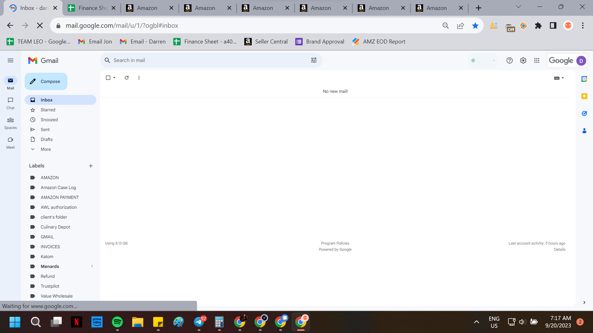The image size is (593, 333).
Task: Open input tools keyboard dropdown
Action: (x=559, y=78)
